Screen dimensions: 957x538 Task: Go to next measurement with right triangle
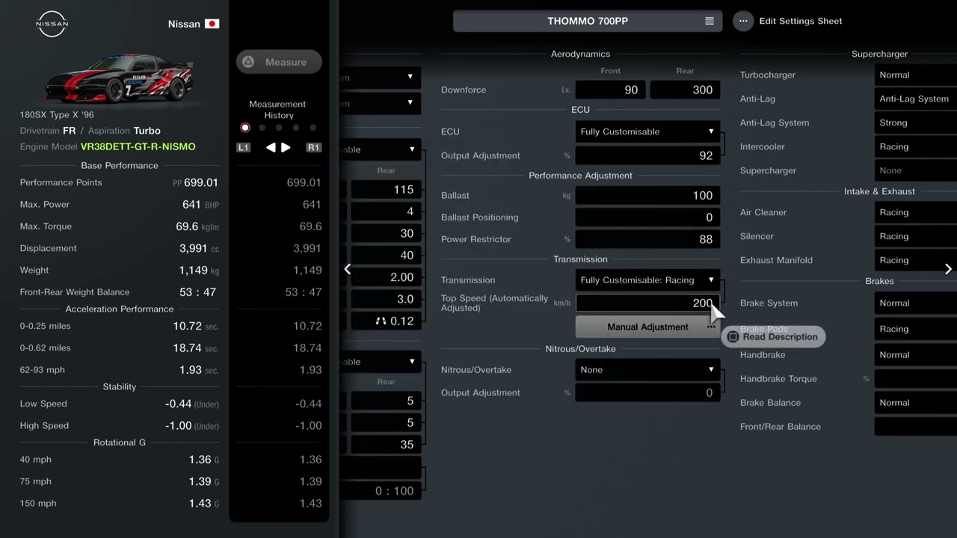pos(286,148)
